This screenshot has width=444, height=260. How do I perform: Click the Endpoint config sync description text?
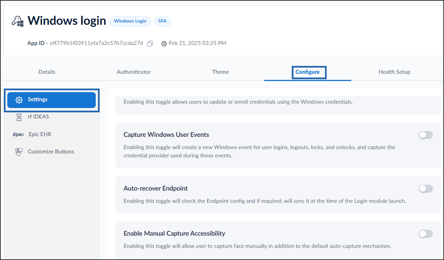tap(265, 201)
